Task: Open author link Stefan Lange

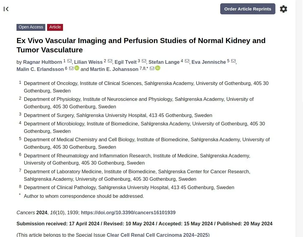Action: tap(164, 62)
